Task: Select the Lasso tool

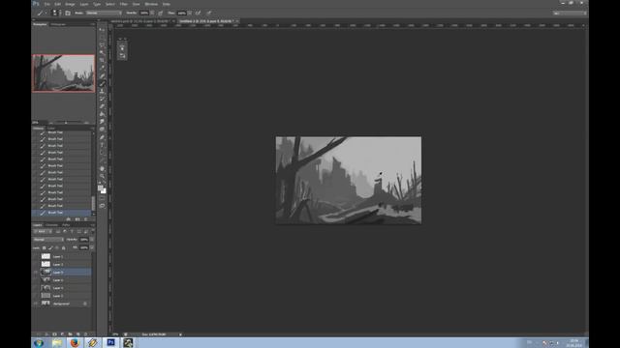Action: (102, 45)
